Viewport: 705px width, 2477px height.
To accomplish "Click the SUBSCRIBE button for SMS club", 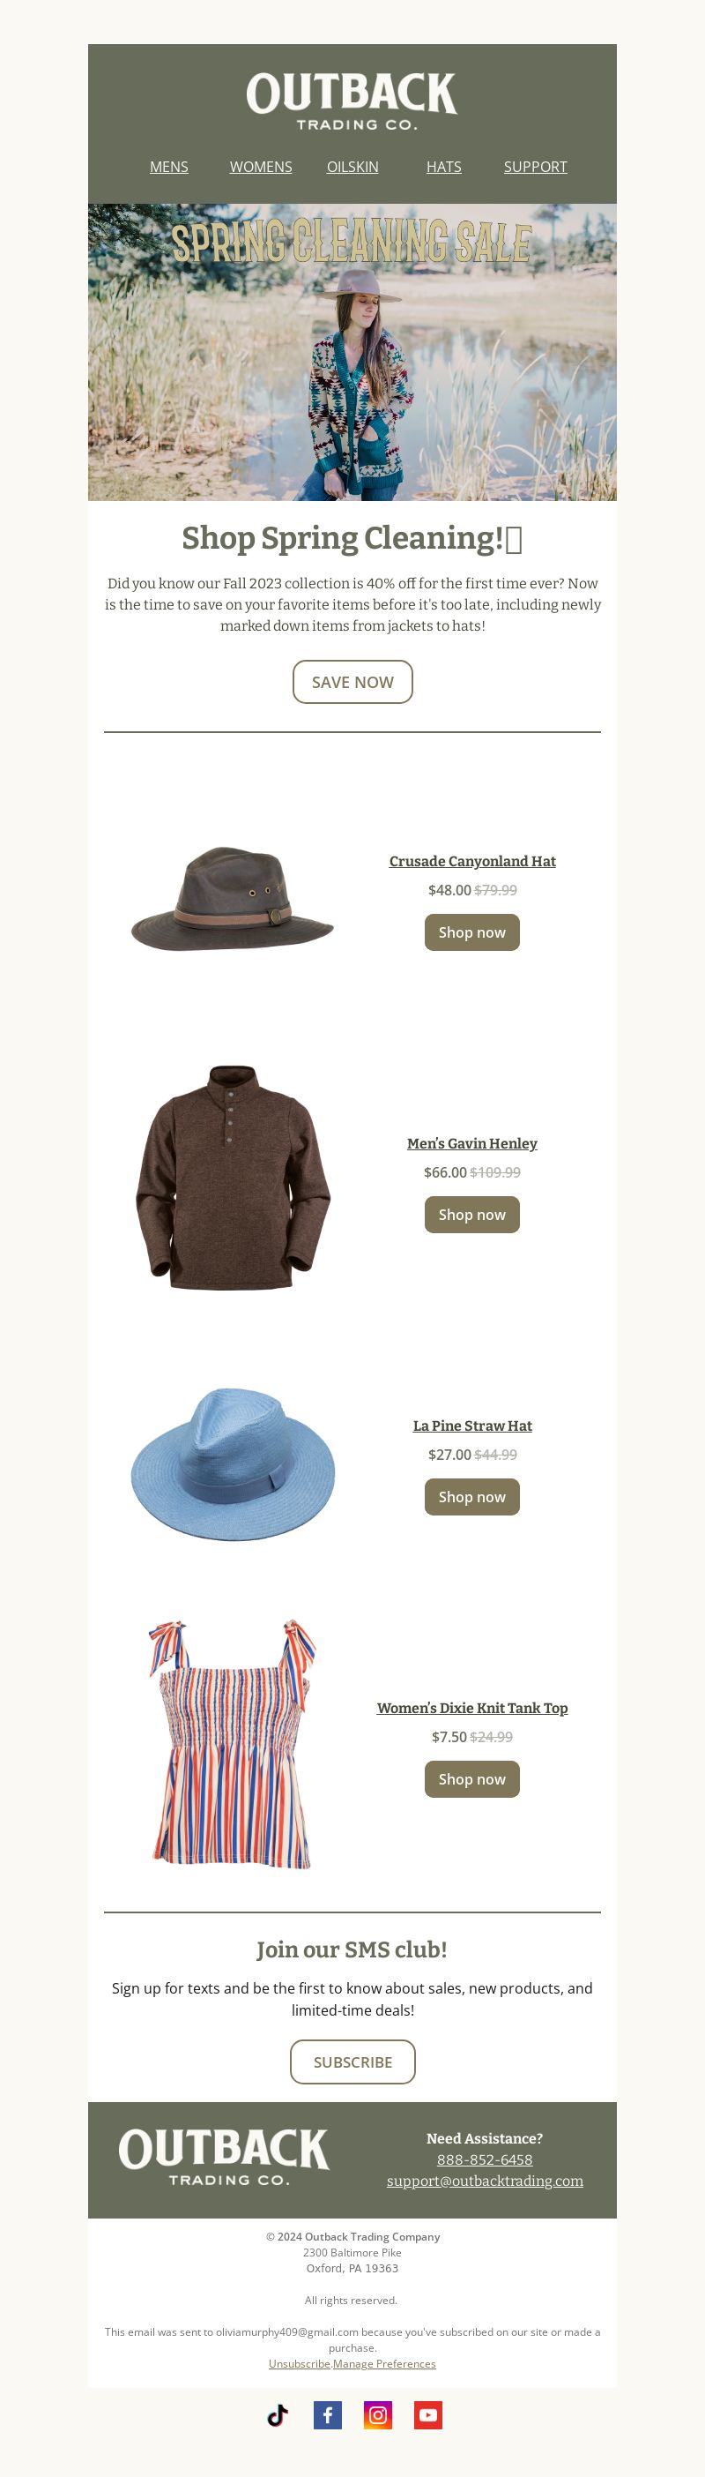I will [352, 2062].
